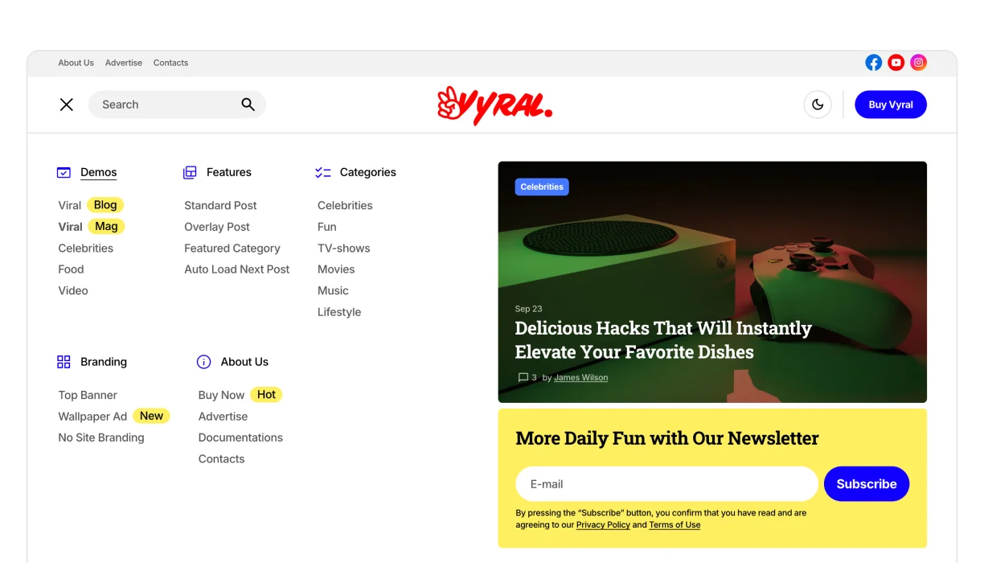Open the Delicious Hacks article title
The height and width of the screenshot is (563, 984).
pyautogui.click(x=663, y=340)
